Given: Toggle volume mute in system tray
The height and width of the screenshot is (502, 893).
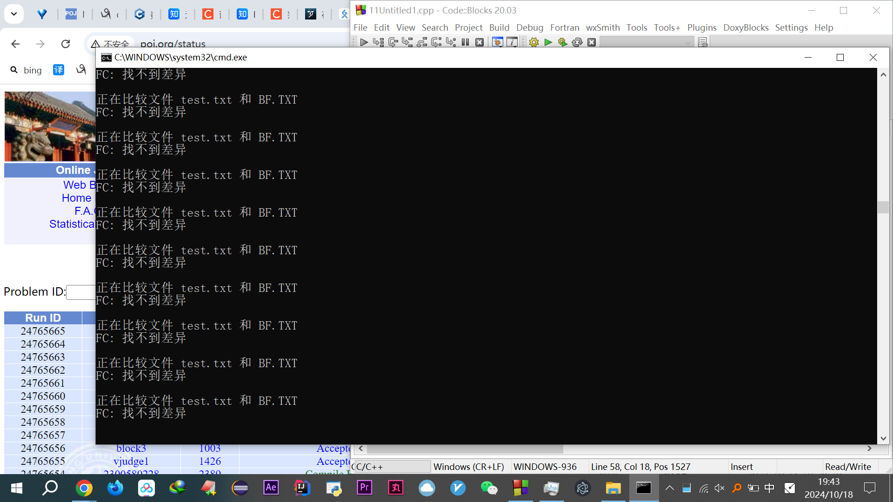Looking at the screenshot, I should [x=720, y=488].
